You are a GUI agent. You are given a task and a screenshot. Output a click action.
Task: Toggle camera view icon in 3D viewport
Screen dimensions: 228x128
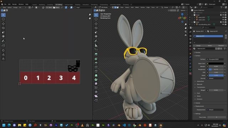tap(186, 32)
